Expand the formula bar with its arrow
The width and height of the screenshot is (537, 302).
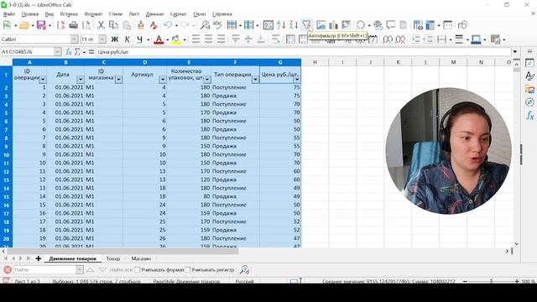[x=515, y=52]
